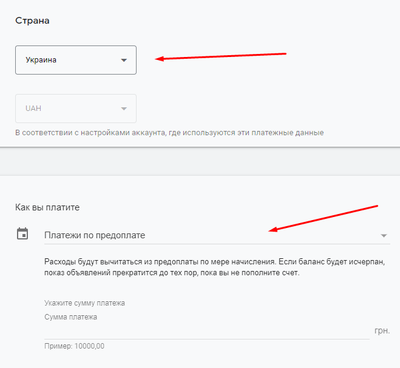Click the line starting 'показ объявлений прекратится'
Screen dimensions: 400x368
pos(172,273)
